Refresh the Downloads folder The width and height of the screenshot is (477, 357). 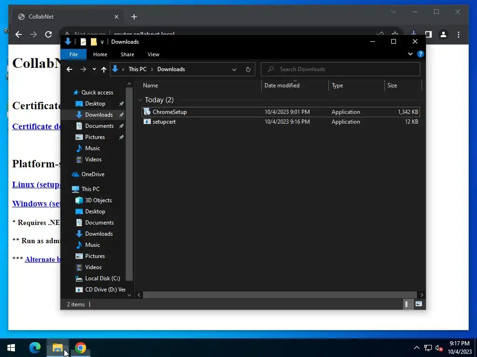pos(248,70)
